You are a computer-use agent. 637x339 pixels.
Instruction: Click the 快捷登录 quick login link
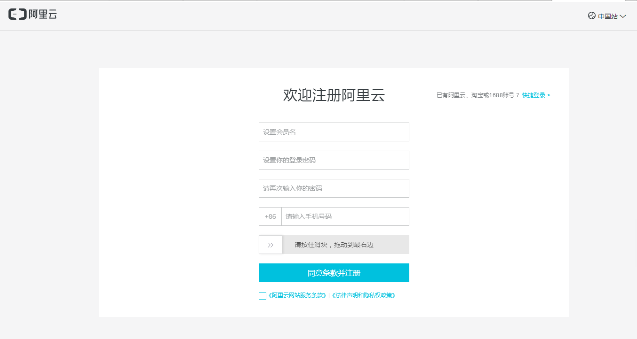point(536,95)
